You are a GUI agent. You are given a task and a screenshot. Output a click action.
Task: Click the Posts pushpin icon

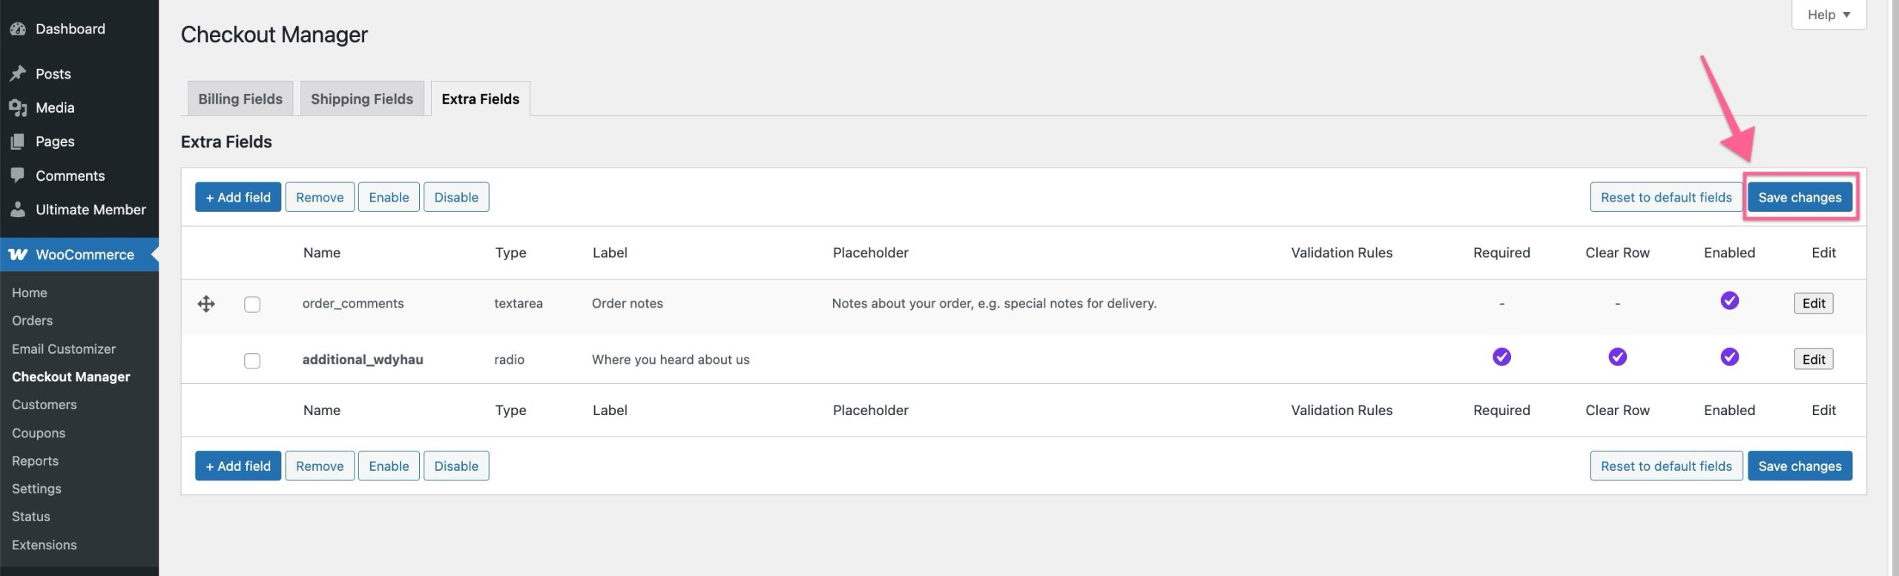[x=18, y=73]
